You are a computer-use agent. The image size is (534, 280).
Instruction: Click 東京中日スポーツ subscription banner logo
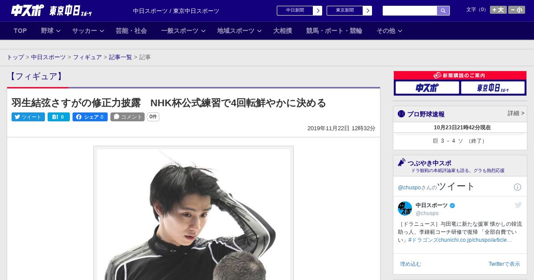493,88
